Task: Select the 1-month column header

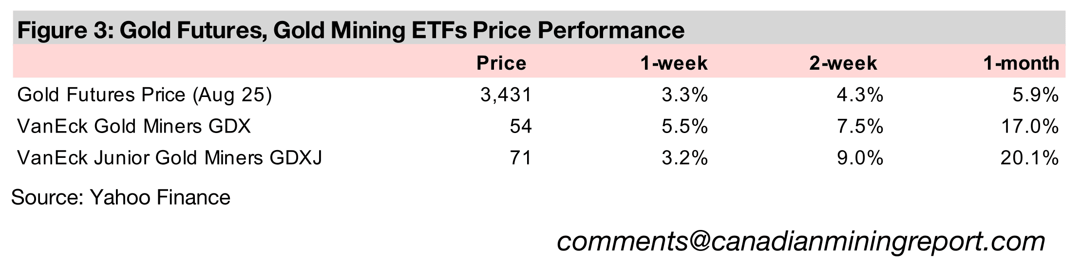Action: click(x=1021, y=63)
